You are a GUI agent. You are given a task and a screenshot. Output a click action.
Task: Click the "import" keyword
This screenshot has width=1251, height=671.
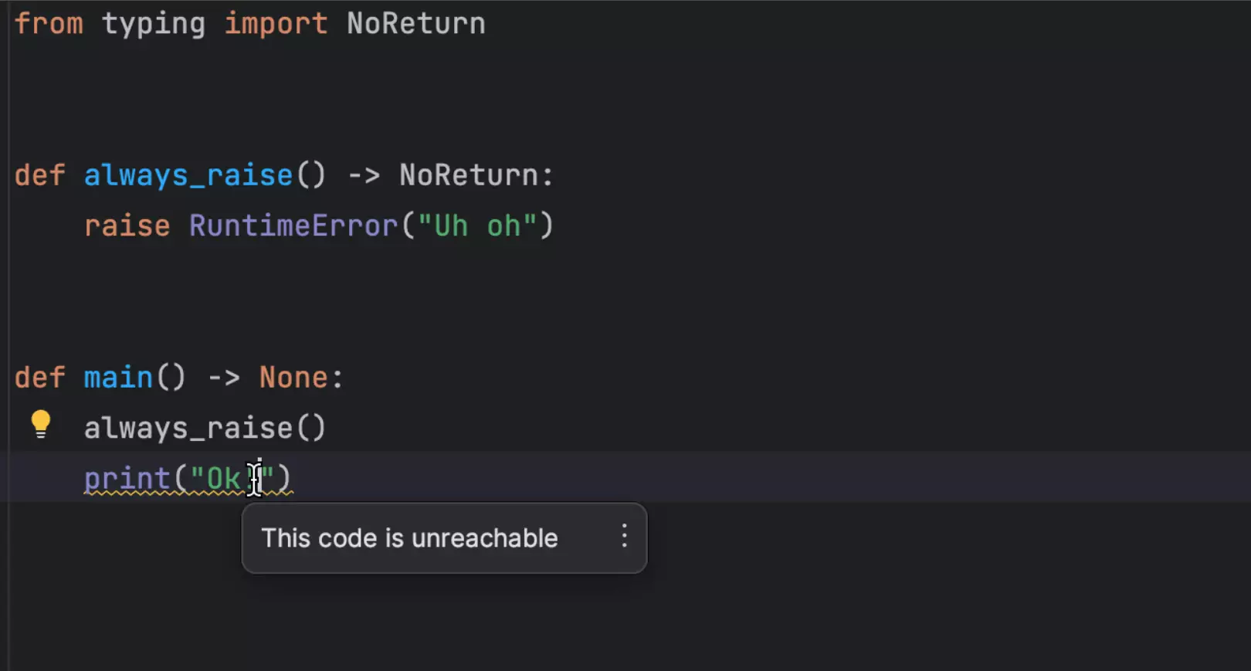tap(276, 24)
